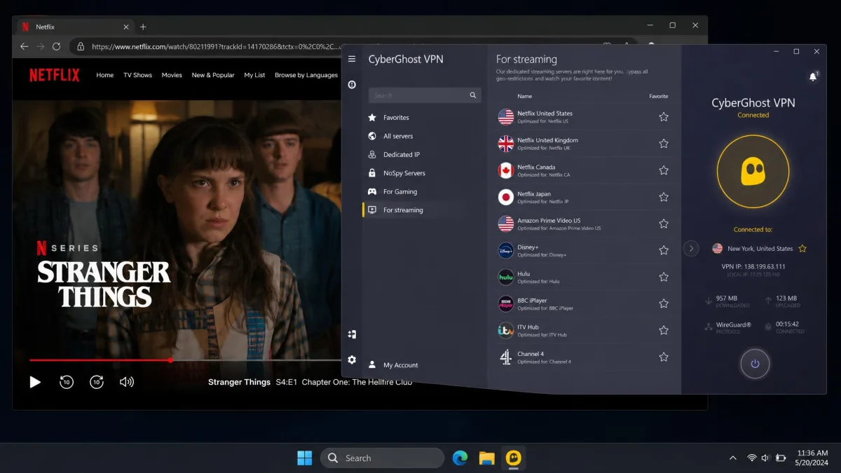Favorite the Netflix Canada server
The width and height of the screenshot is (841, 473).
[x=664, y=170]
